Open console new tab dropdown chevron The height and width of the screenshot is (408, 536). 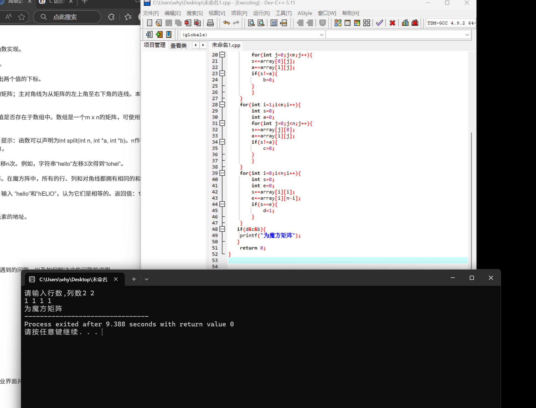147,279
